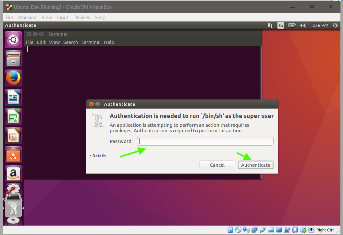
Task: Open VirtualBox View menu
Action: pyautogui.click(x=47, y=18)
